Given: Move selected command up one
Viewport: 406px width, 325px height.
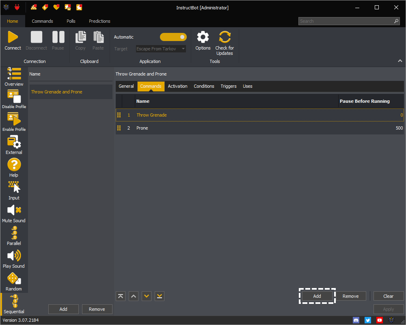Looking at the screenshot, I should click(x=134, y=296).
